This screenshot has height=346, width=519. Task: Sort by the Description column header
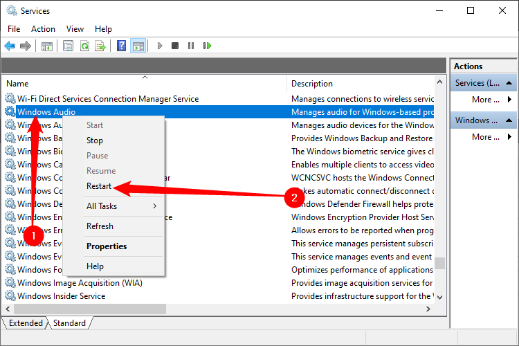(361, 84)
